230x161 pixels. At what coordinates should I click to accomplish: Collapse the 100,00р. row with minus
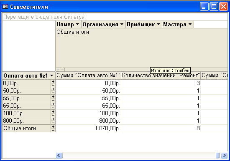coord(53,115)
